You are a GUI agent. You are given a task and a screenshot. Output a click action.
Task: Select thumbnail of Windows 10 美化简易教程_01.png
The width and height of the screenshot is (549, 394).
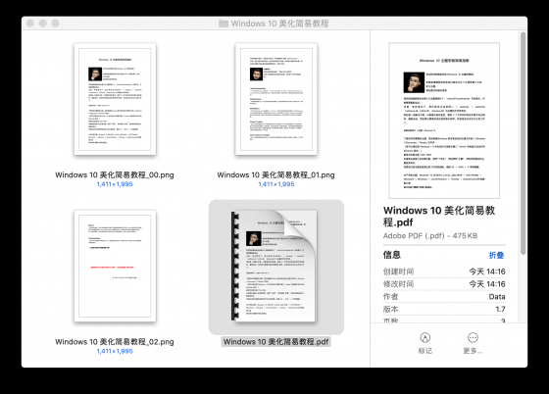point(276,99)
